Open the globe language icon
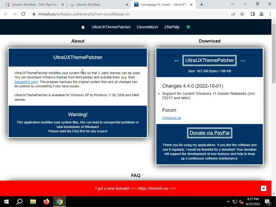The image size is (276, 207). [x=188, y=27]
